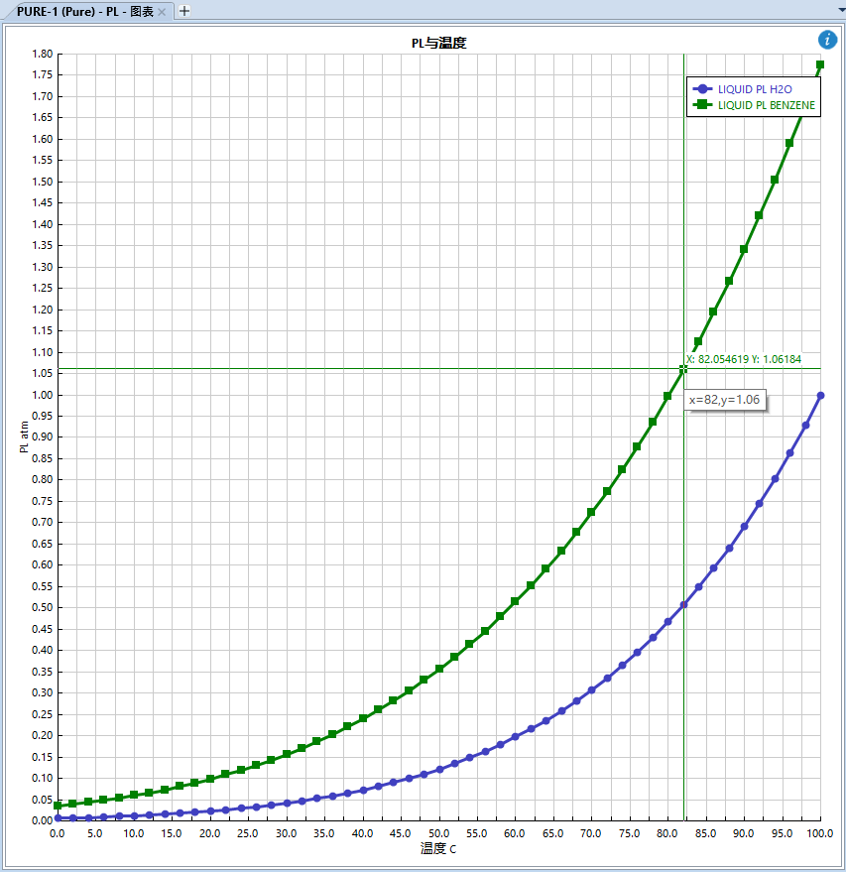Viewport: 846px width, 872px height.
Task: Click the green crosshair marker on benzene curve
Action: click(683, 369)
